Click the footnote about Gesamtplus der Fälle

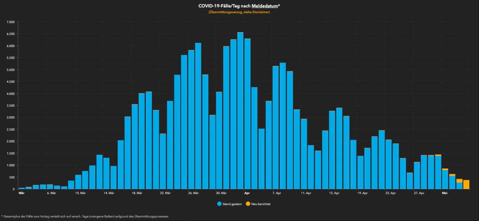(x=85, y=216)
